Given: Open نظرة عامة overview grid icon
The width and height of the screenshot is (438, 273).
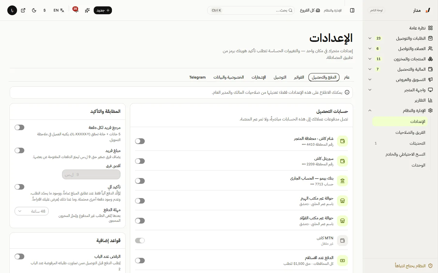Looking at the screenshot, I should 430,28.
